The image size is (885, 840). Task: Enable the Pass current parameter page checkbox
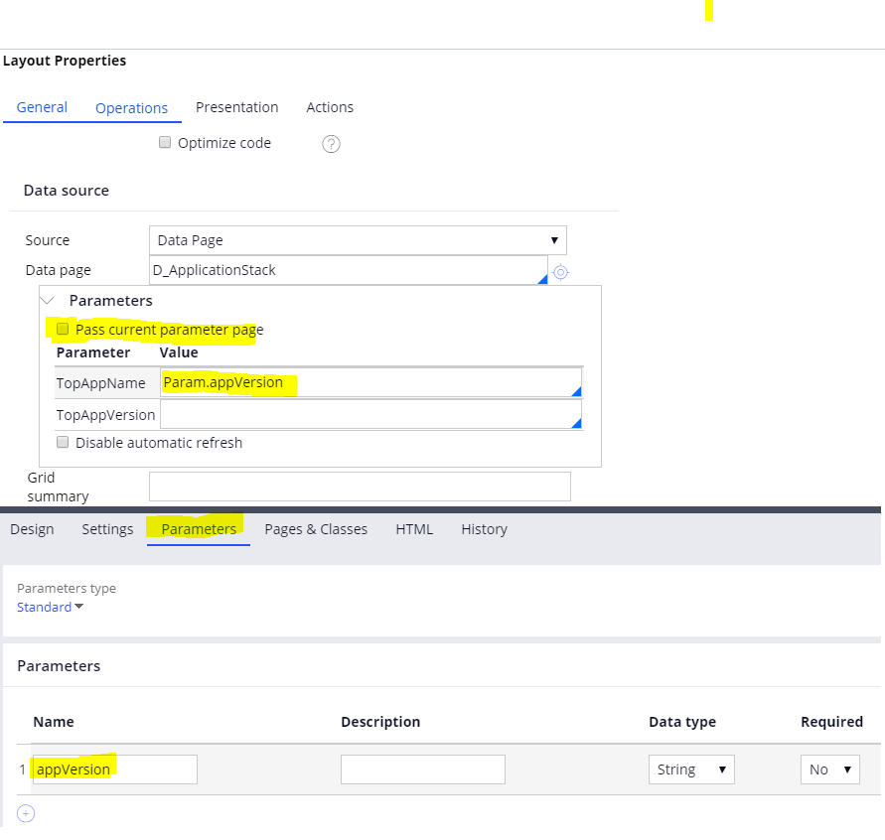coord(63,329)
